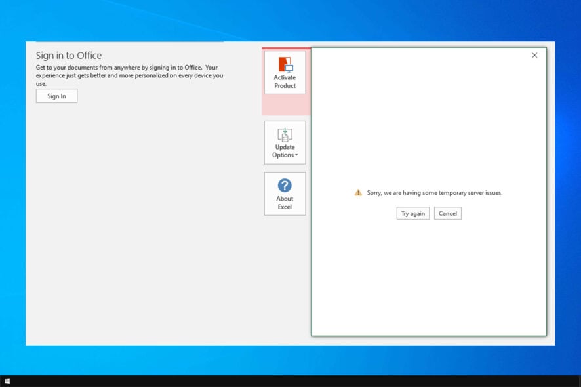Expand the Update Options dropdown arrow
Viewport: 581px width, 387px height.
297,155
